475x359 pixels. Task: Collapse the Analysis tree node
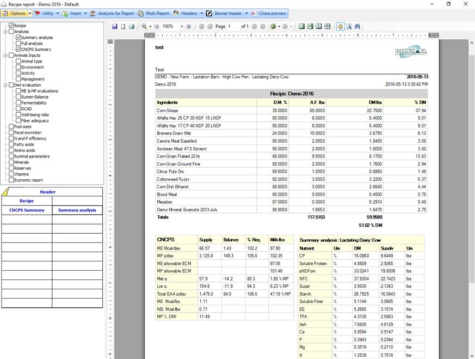point(5,32)
